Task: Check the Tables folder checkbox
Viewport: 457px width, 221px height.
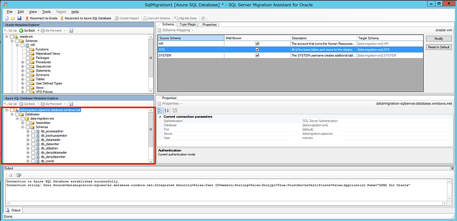Action: [27, 79]
